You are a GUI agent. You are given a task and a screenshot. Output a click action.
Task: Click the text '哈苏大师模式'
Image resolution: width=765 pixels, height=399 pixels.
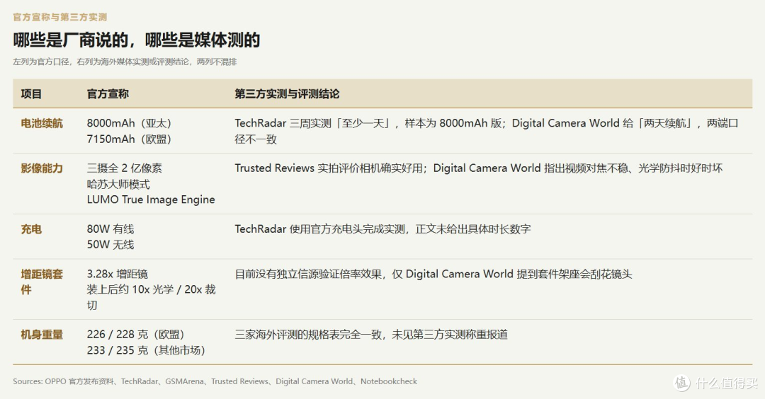tap(118, 184)
